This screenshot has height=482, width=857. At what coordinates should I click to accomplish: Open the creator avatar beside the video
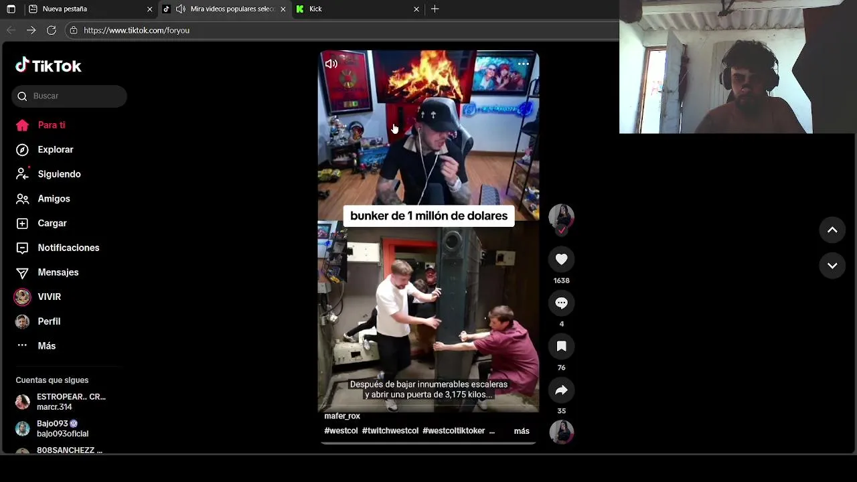pos(561,217)
